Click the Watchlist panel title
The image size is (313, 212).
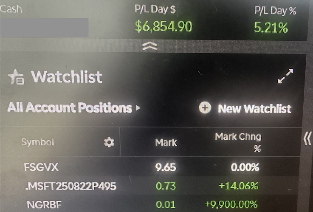(x=67, y=76)
